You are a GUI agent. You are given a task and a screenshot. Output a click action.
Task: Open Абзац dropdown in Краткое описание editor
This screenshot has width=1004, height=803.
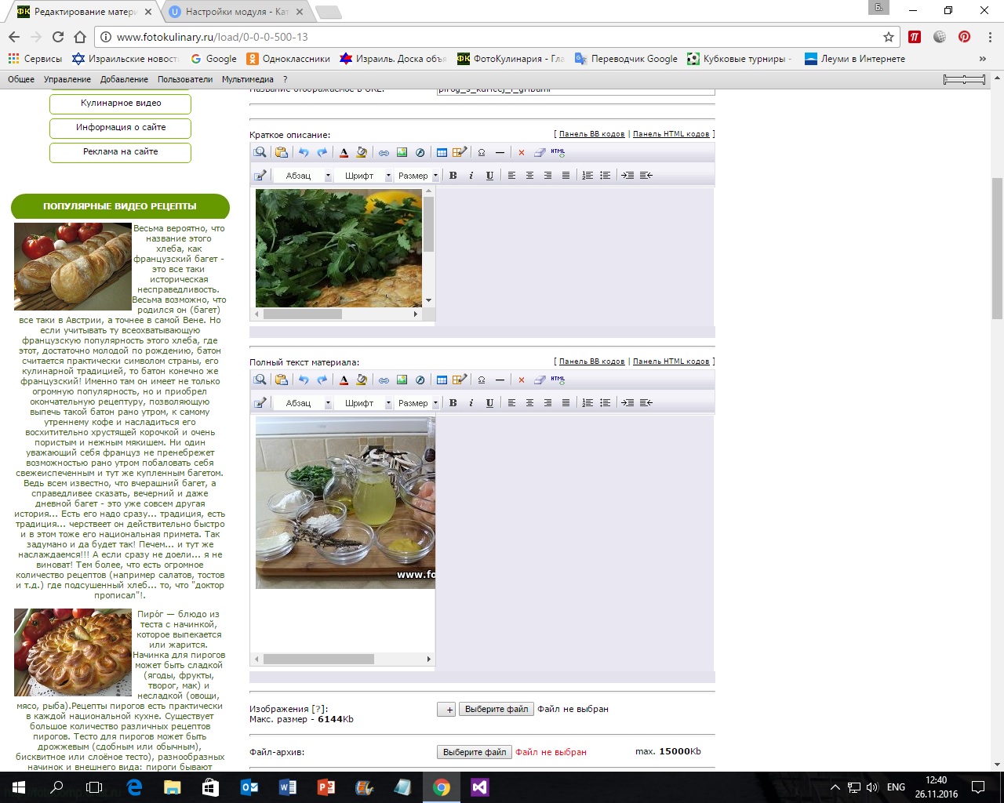click(304, 176)
